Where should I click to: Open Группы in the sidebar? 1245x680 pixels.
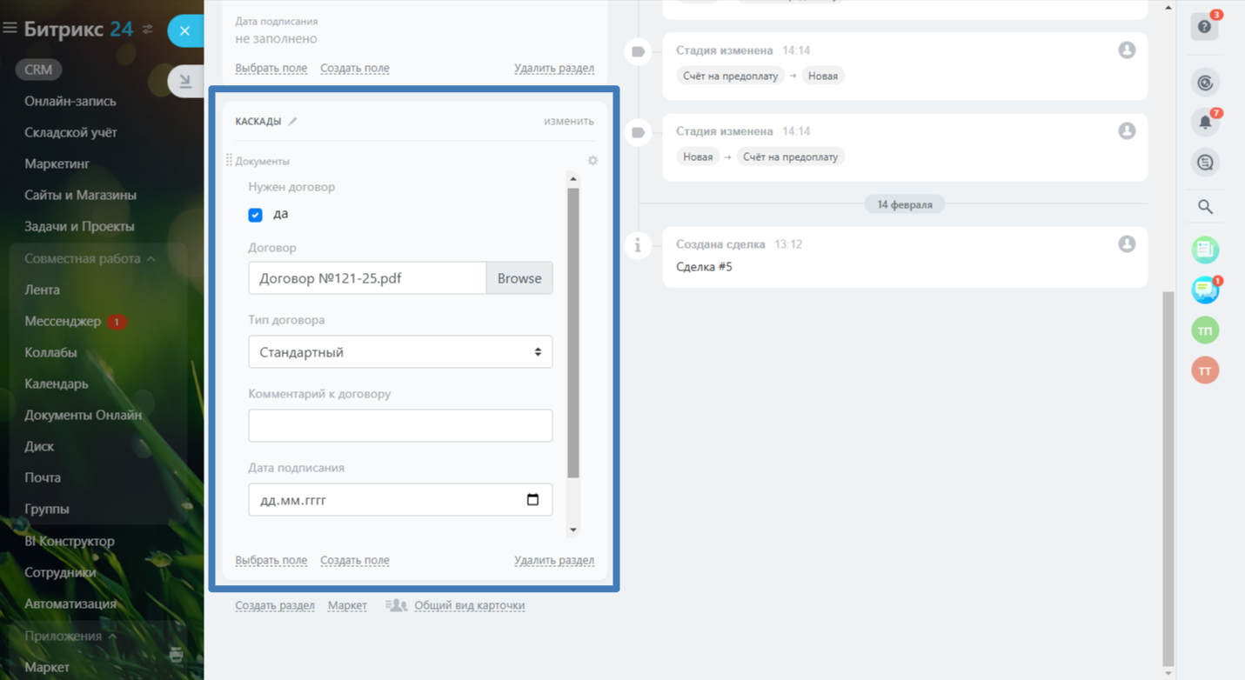coord(47,509)
